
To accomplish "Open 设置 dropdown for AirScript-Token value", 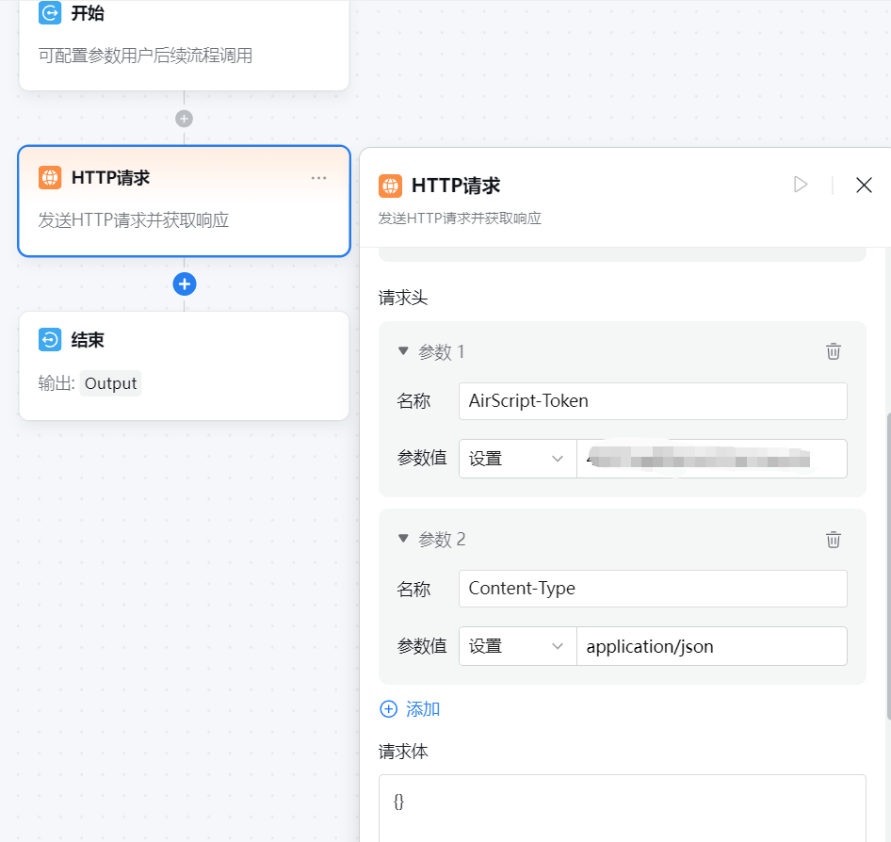I will pos(517,459).
